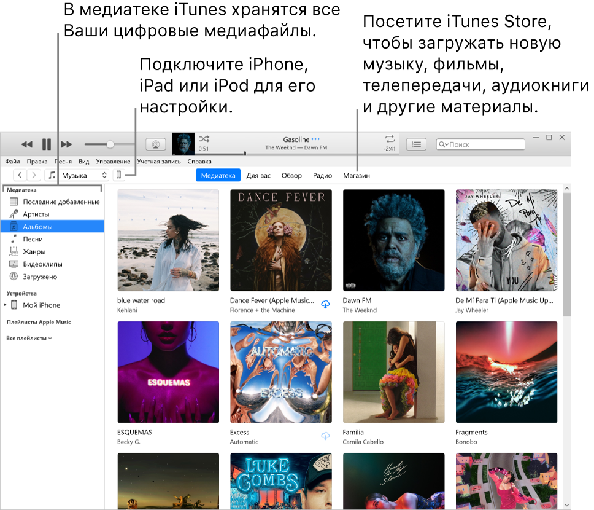594x510 pixels.
Task: Toggle repeat mode for the song
Action: [x=390, y=138]
